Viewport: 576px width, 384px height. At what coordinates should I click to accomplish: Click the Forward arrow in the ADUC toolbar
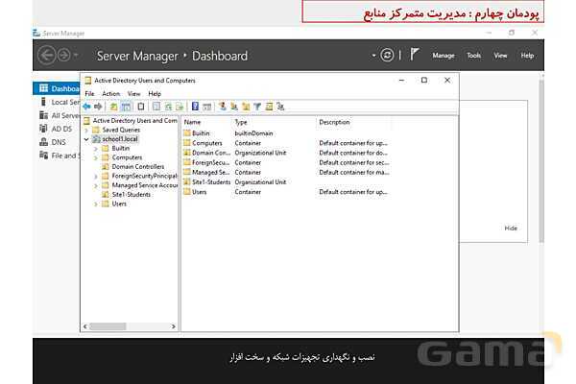[x=98, y=107]
